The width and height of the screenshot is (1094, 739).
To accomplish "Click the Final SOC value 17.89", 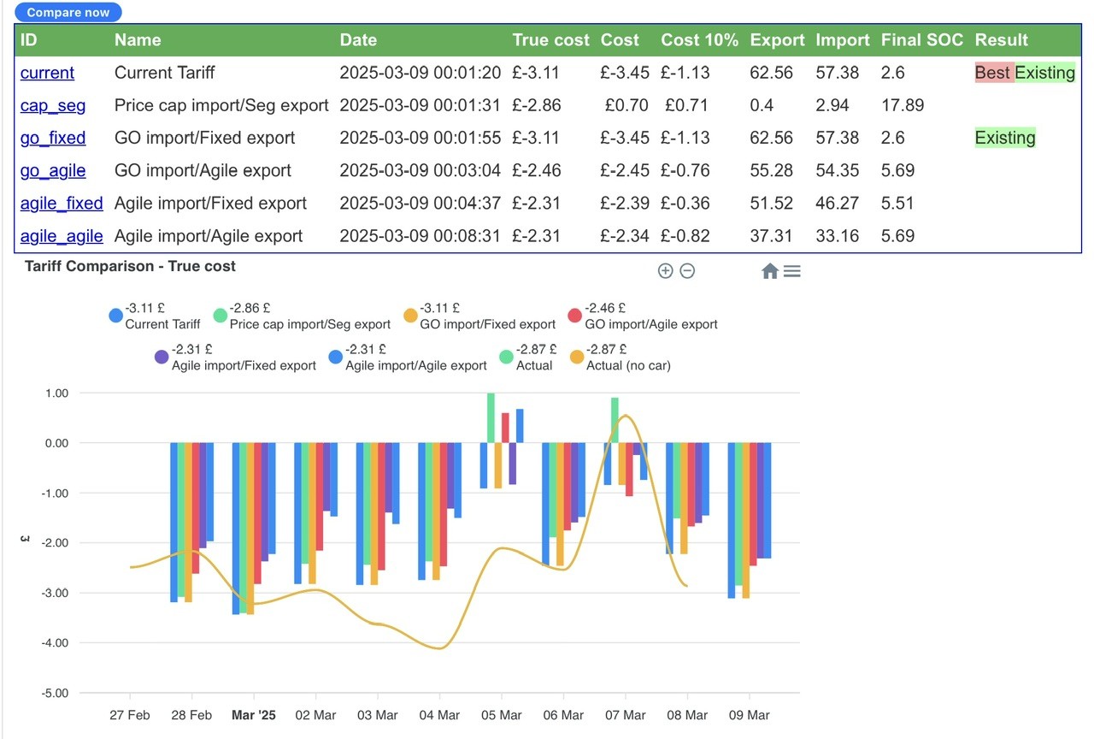I will (x=903, y=105).
